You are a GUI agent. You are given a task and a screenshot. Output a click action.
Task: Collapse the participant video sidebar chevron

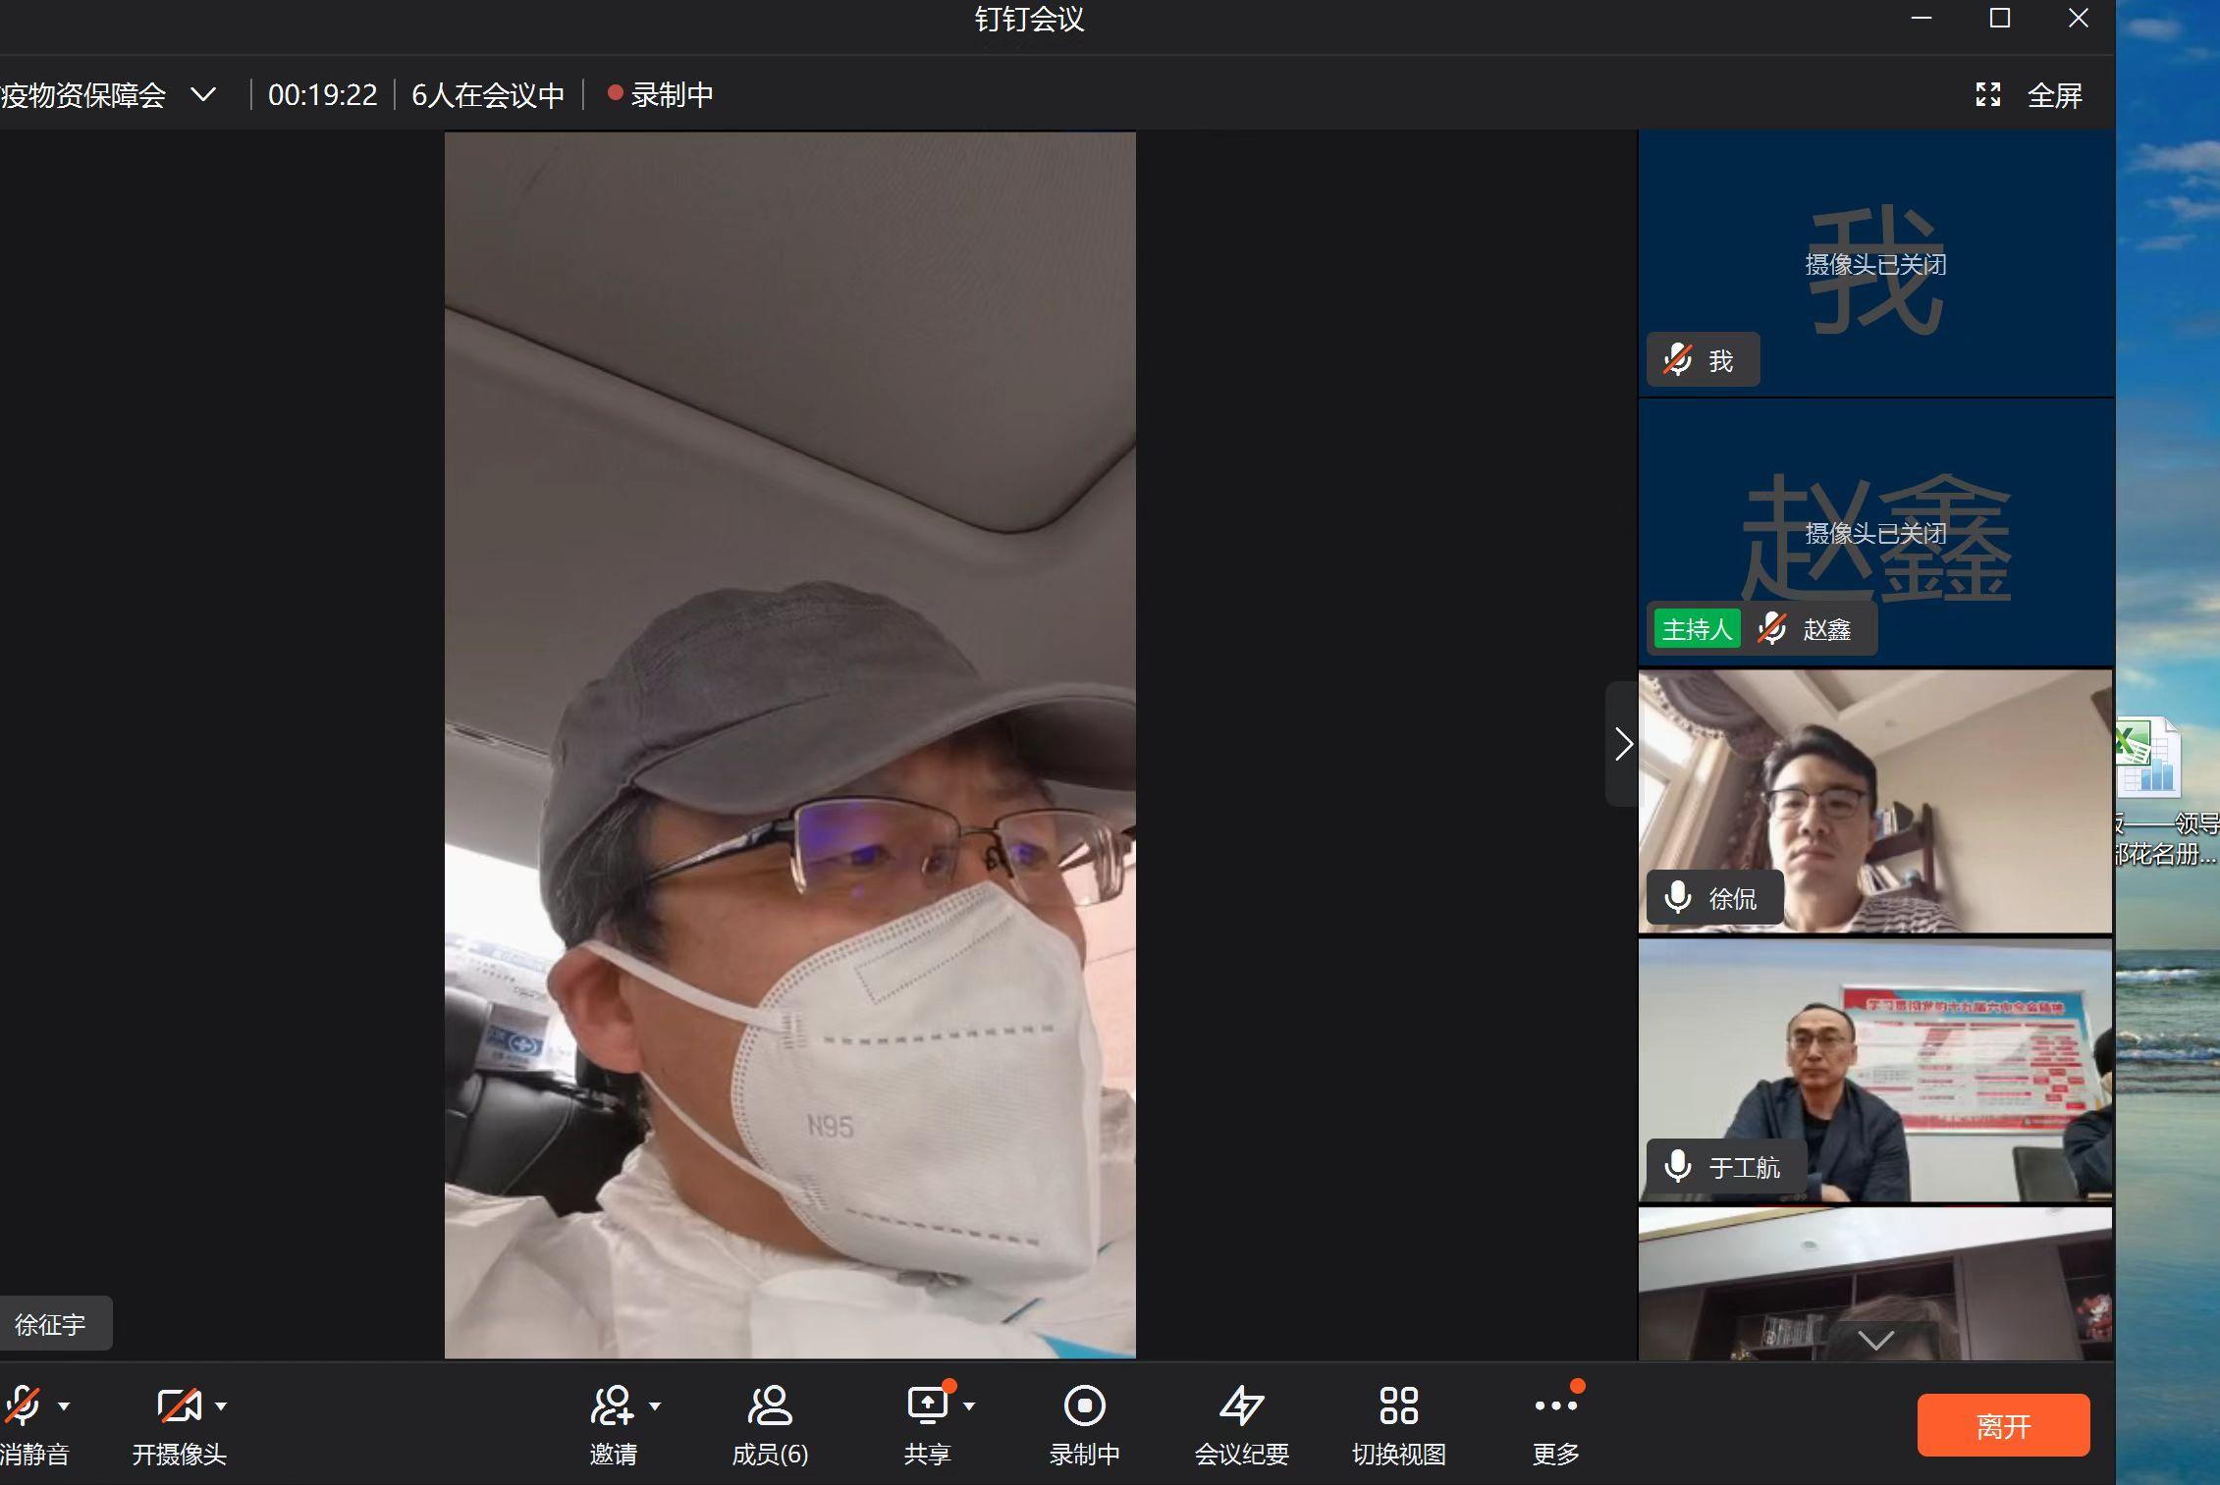(x=1622, y=744)
